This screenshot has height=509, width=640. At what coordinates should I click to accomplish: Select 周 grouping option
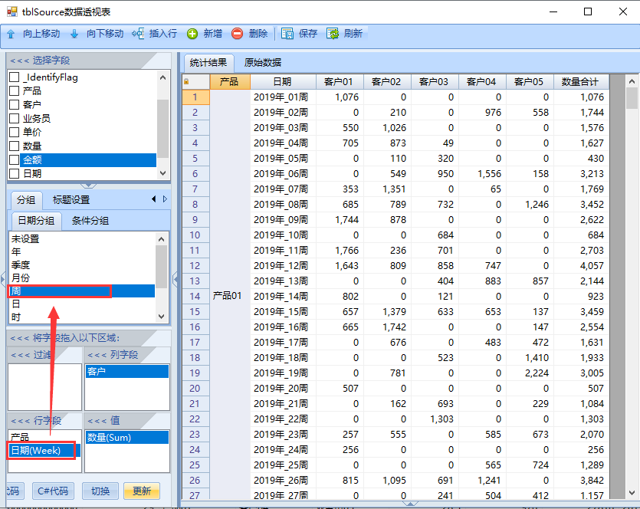82,291
